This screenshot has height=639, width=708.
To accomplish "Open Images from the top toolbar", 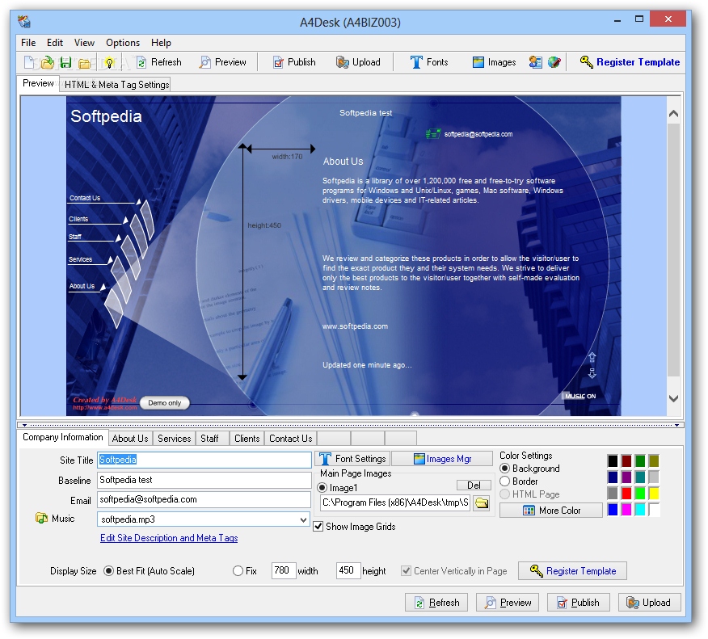I will (x=494, y=62).
